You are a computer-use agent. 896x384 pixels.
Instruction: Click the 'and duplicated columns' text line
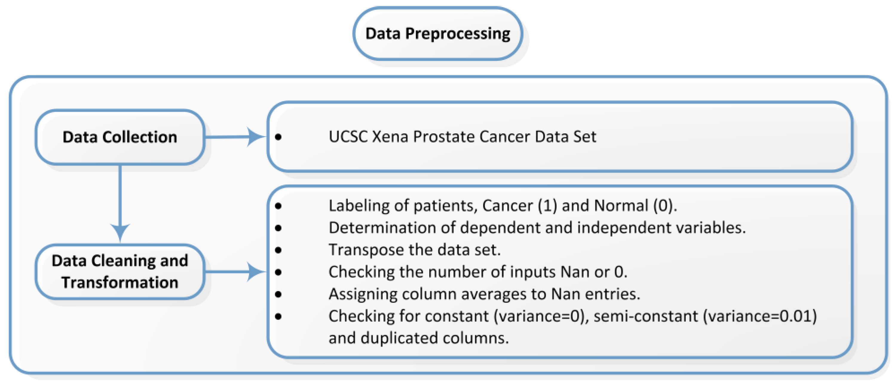coord(419,338)
